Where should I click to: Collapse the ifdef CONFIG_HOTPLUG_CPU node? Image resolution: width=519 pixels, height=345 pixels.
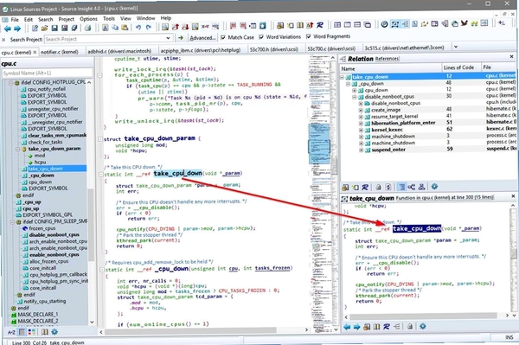click(10, 82)
